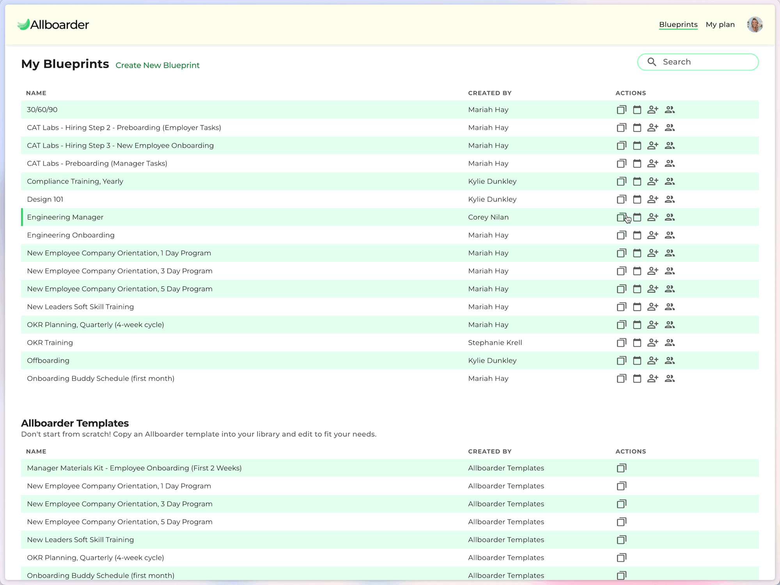
Task: Go to the My plan tab
Action: pyautogui.click(x=720, y=25)
